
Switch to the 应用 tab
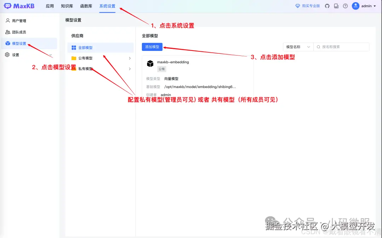tap(50, 6)
